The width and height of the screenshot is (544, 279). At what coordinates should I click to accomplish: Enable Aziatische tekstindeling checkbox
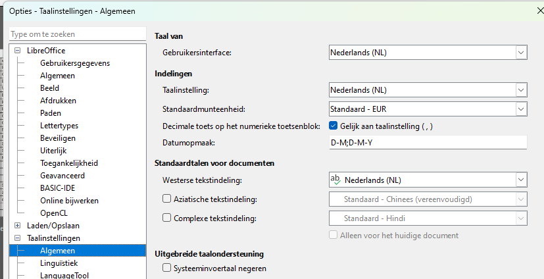click(x=166, y=199)
